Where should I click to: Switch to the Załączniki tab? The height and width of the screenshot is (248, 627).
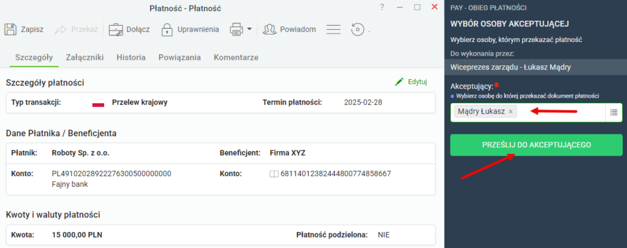84,57
